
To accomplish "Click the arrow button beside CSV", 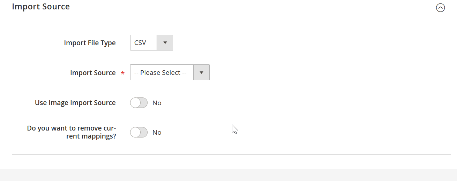I will click(165, 43).
